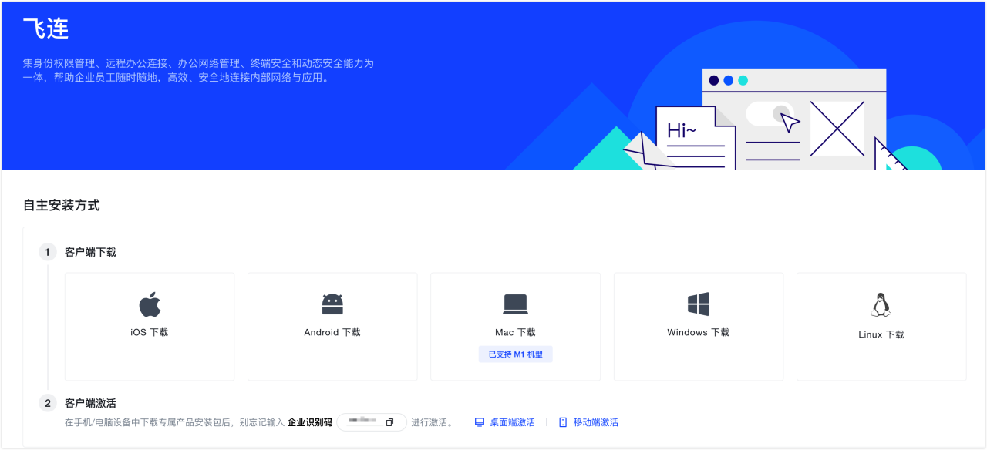This screenshot has height=450, width=987.
Task: Click the banner description starting 集身份权限管理
Action: coord(198,70)
